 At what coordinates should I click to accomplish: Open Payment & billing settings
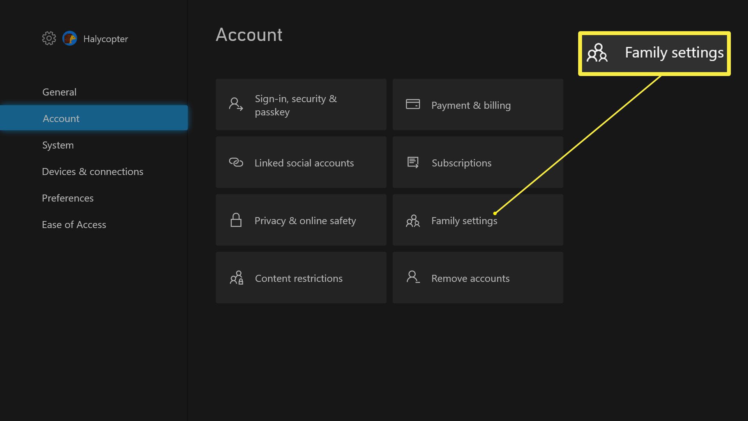coord(478,104)
